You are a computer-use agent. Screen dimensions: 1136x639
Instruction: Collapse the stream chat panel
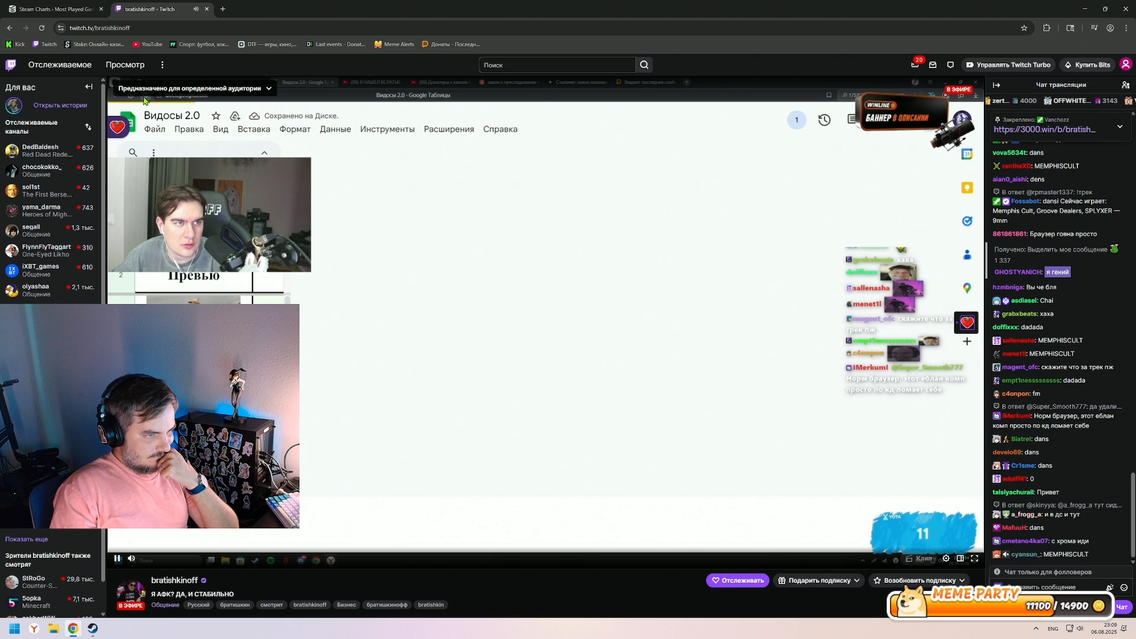tap(996, 85)
